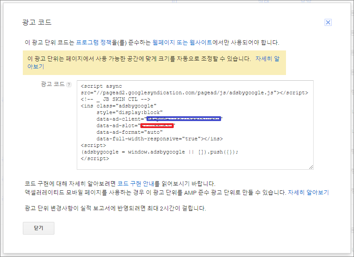The image size is (354, 257).
Task: Click the <ins class="adsbygoogle" line
Action: 118,106
